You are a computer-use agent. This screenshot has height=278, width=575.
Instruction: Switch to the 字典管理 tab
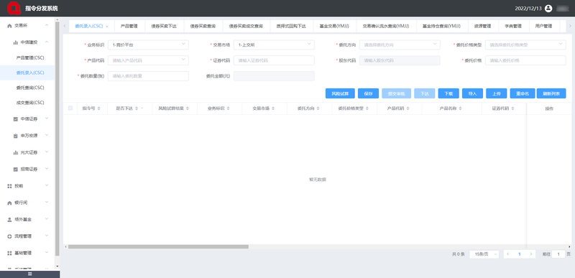click(513, 26)
